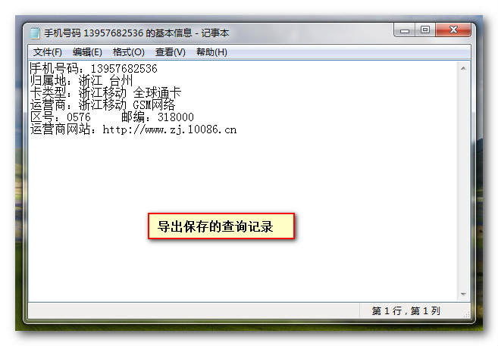Image resolution: width=498 pixels, height=346 pixels.
Task: Click the 导出保存的查询记录 callout box
Action: 221,226
